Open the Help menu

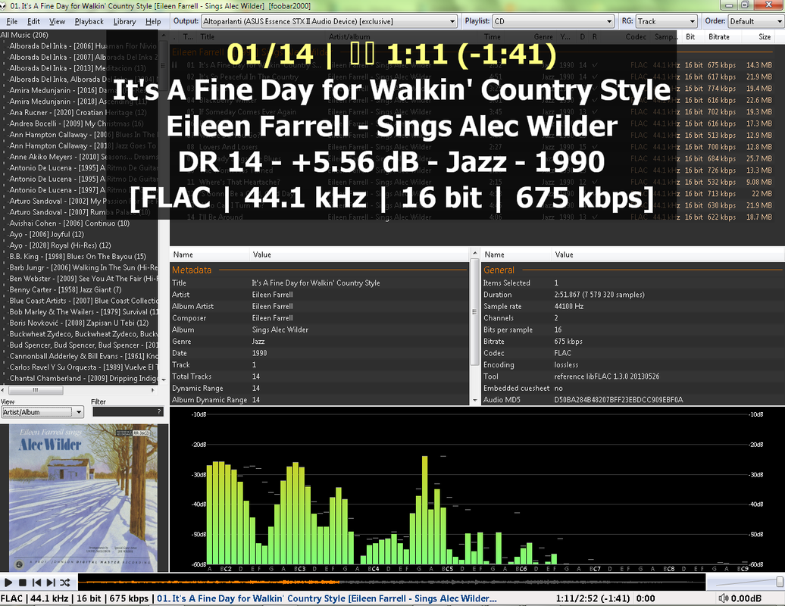pyautogui.click(x=153, y=21)
